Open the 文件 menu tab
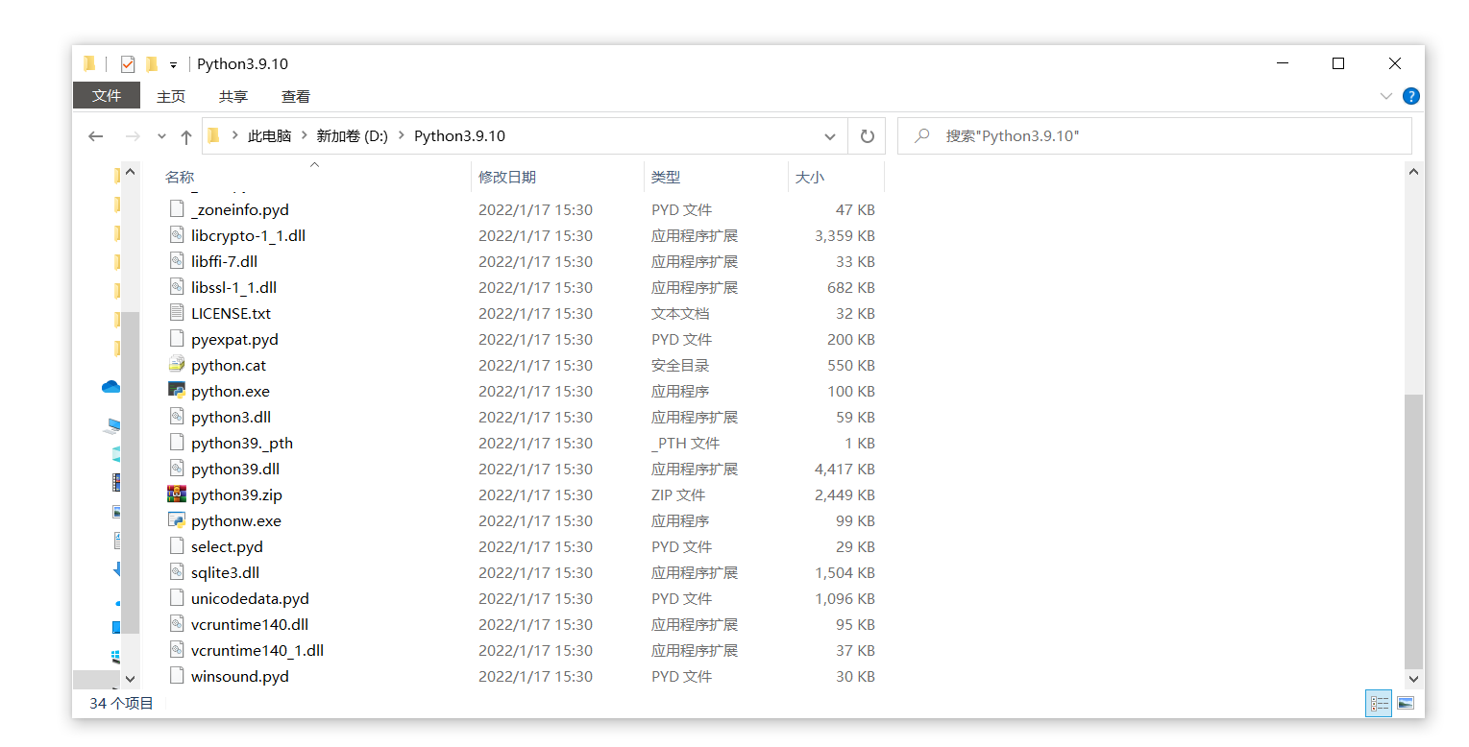 tap(107, 96)
